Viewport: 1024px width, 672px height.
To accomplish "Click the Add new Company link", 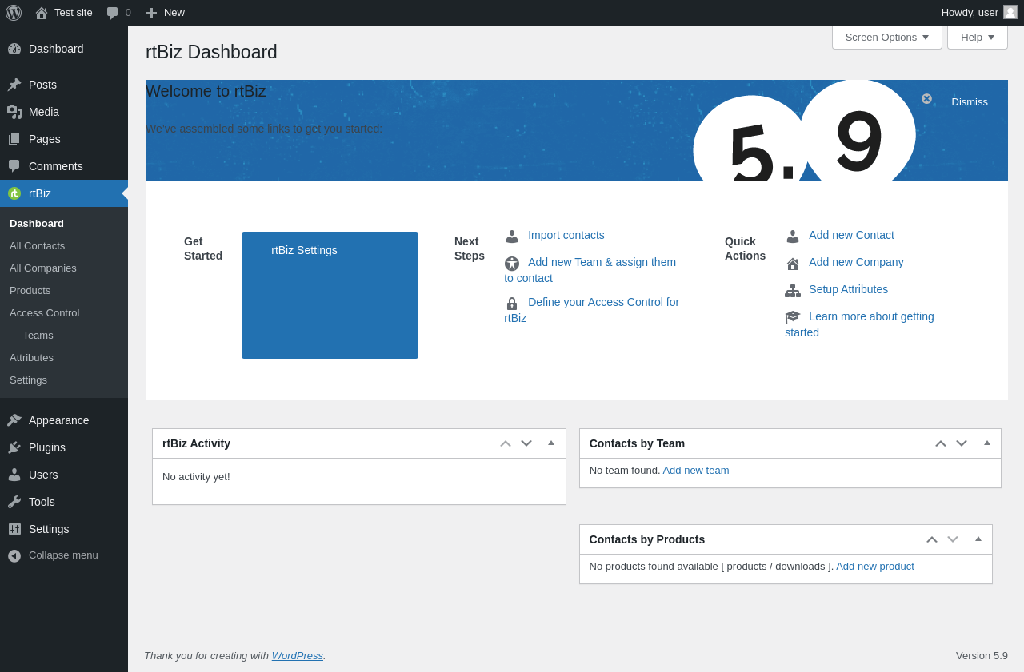I will 856,262.
